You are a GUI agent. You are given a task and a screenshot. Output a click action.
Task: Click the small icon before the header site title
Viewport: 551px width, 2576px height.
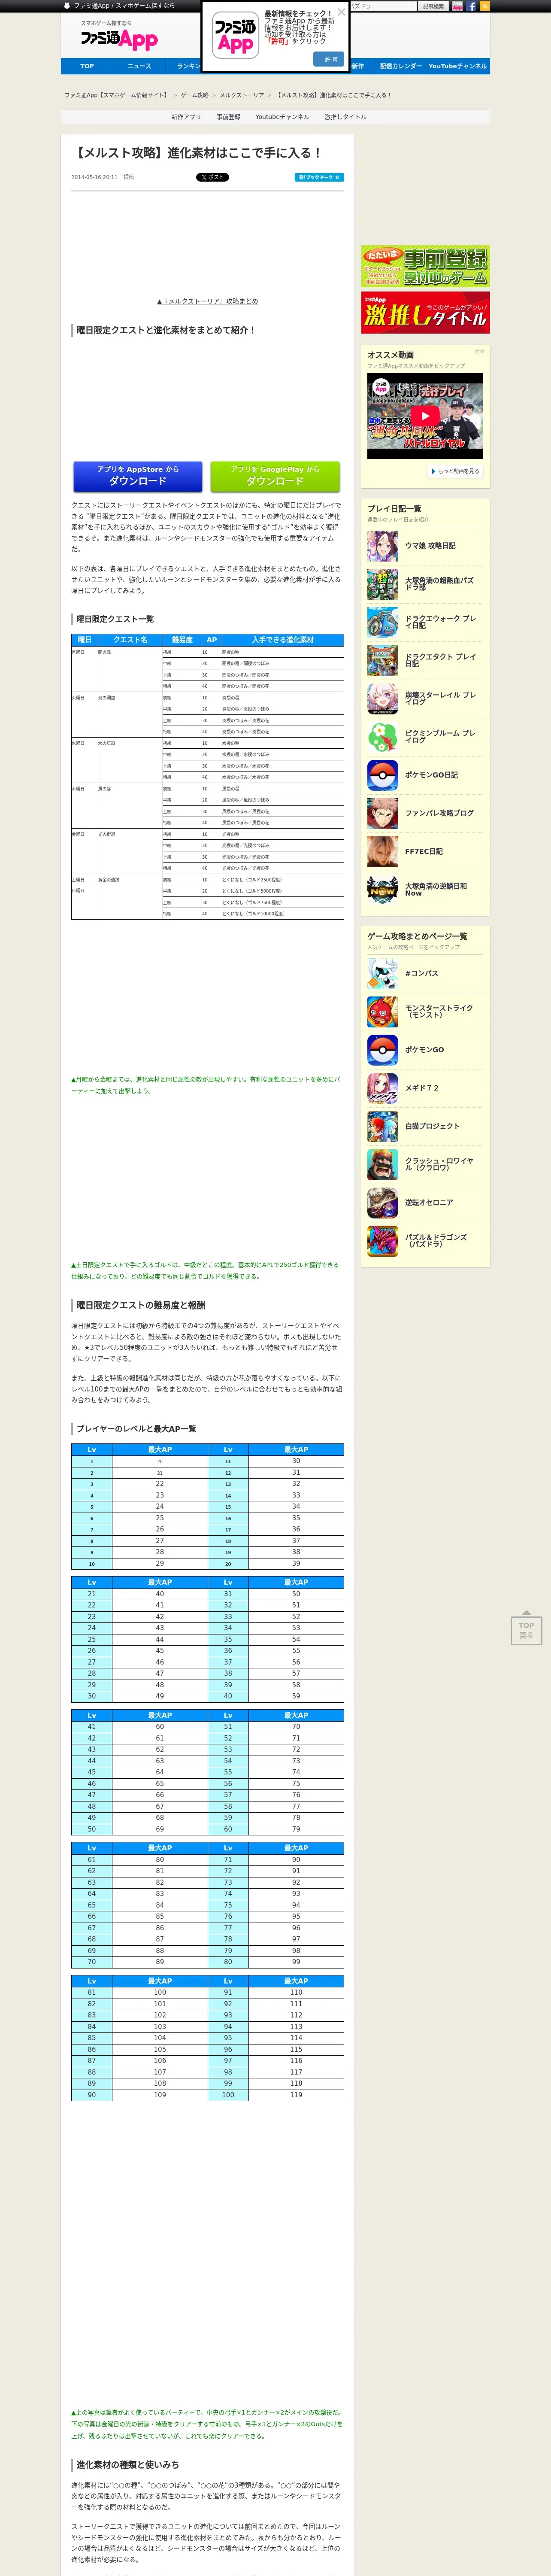66,6
